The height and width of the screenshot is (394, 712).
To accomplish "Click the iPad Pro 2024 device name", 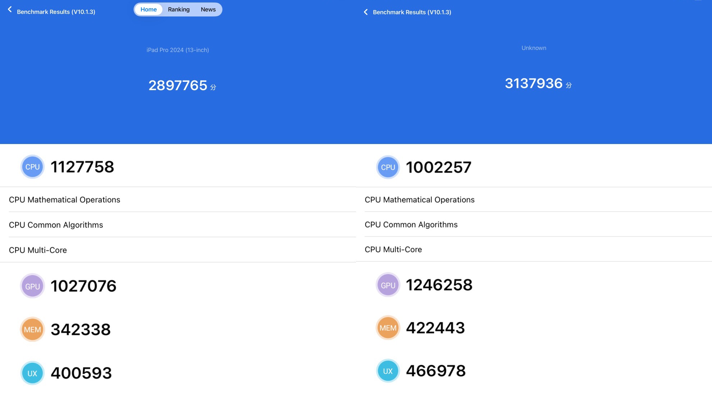I will 178,50.
